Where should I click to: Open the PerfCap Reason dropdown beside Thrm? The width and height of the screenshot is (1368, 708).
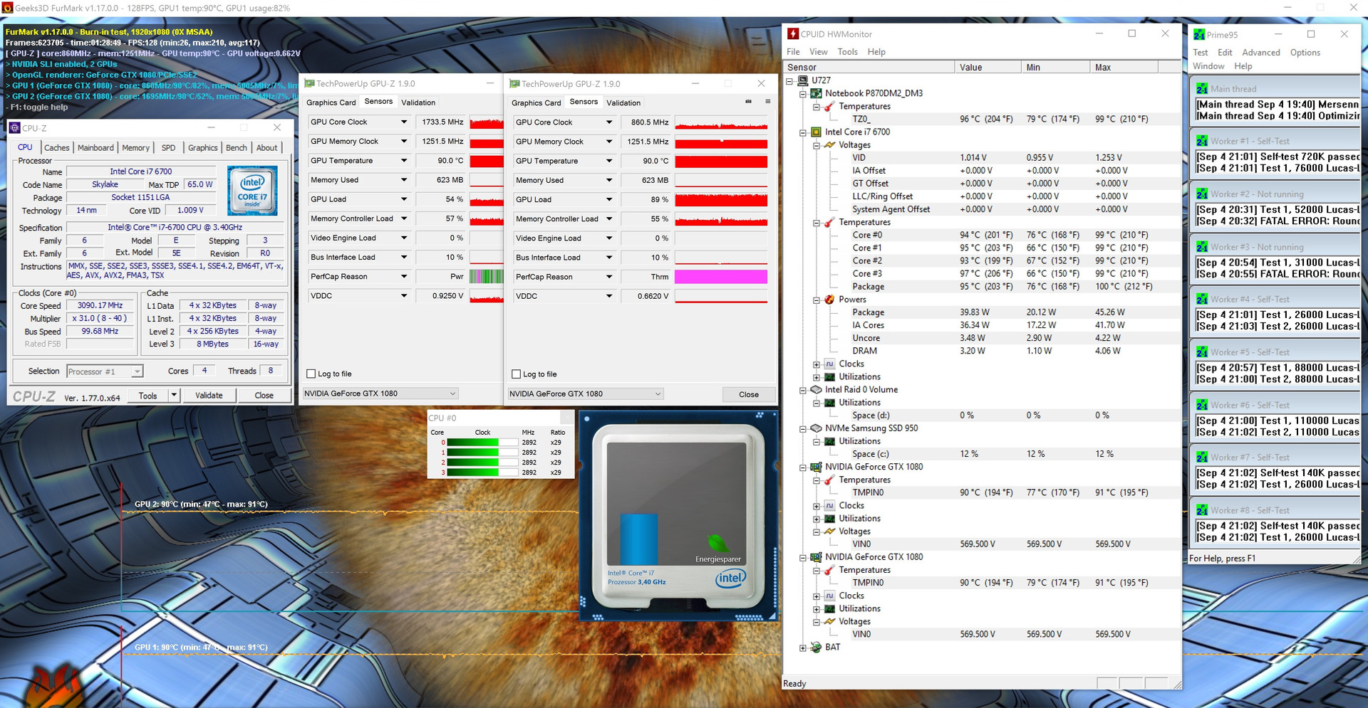pos(609,277)
